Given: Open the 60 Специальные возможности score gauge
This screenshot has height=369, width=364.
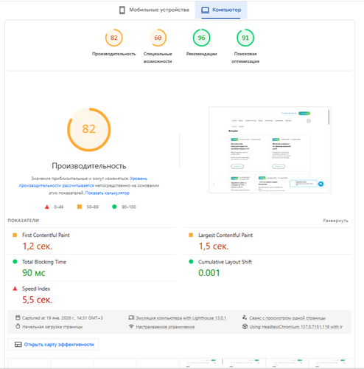Looking at the screenshot, I should pos(158,38).
